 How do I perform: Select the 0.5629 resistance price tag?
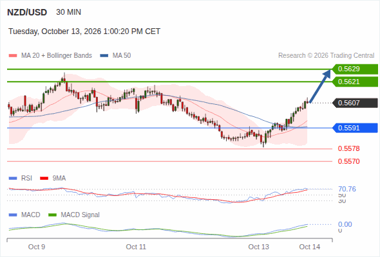[x=355, y=69]
